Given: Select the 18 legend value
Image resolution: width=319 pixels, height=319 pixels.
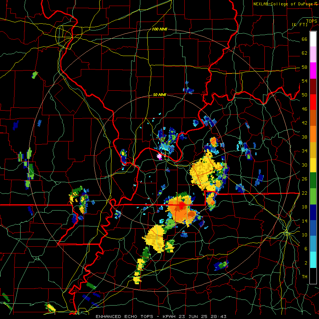Looking at the screenshot, I should click(x=304, y=207).
